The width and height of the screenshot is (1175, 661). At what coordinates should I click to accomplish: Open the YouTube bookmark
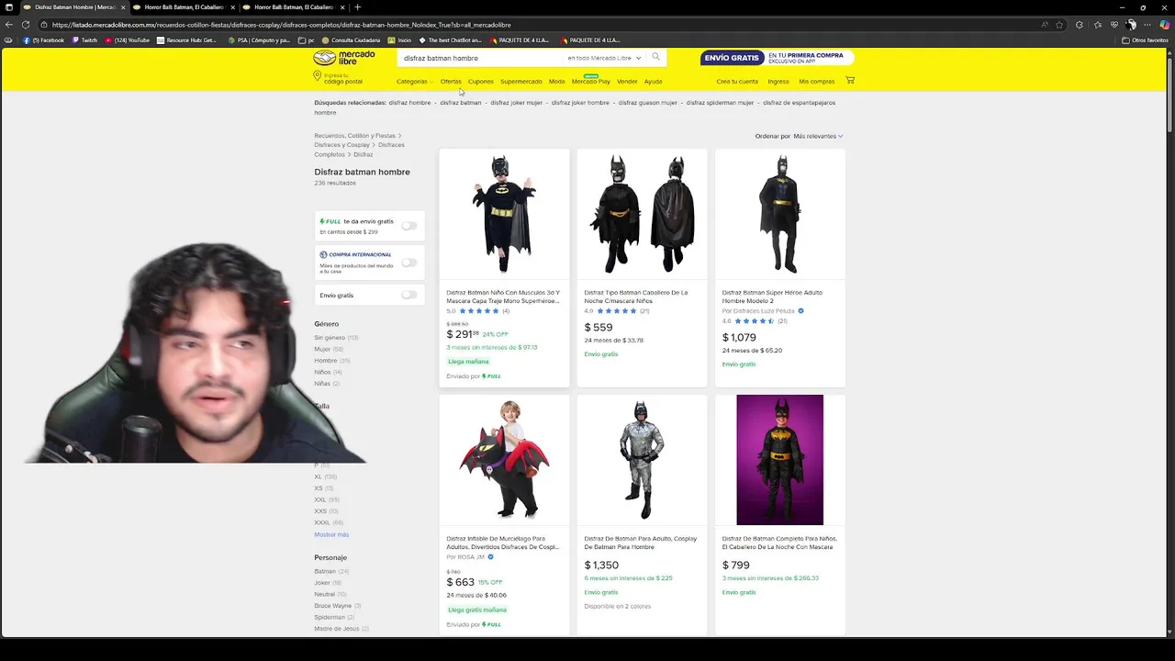coord(127,40)
